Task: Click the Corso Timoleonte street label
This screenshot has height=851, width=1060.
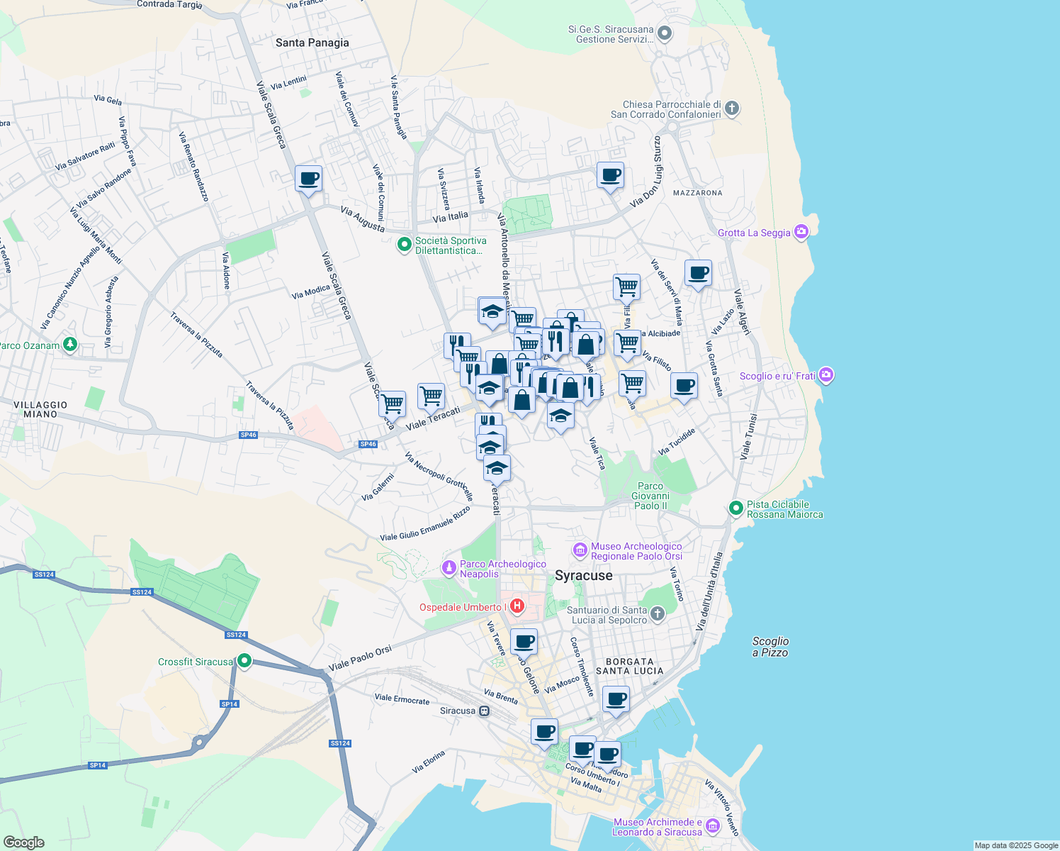Action: [x=582, y=667]
